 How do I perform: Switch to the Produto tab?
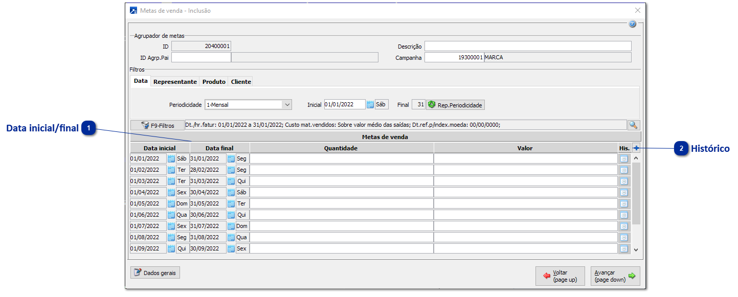coord(214,82)
